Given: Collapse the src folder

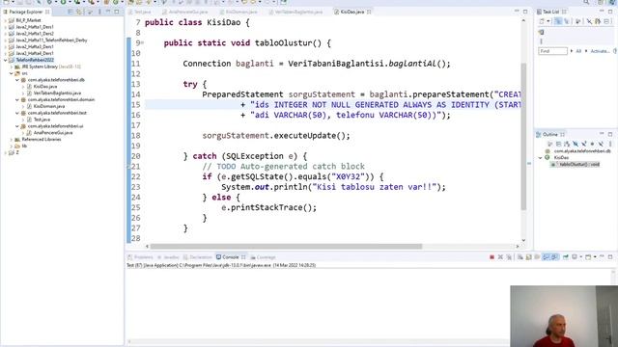Looking at the screenshot, I should tap(12, 73).
